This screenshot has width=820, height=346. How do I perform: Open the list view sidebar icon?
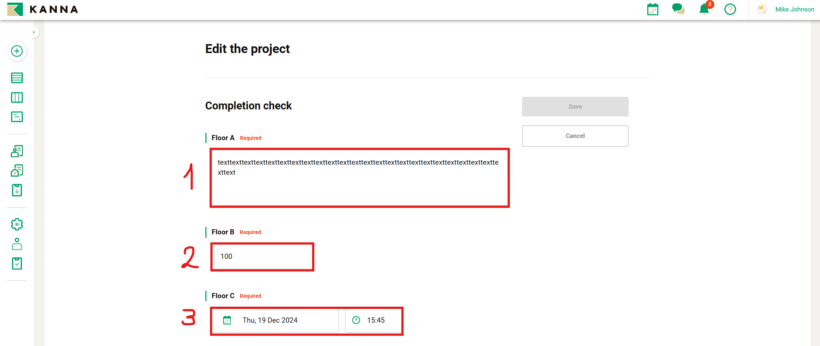click(17, 78)
